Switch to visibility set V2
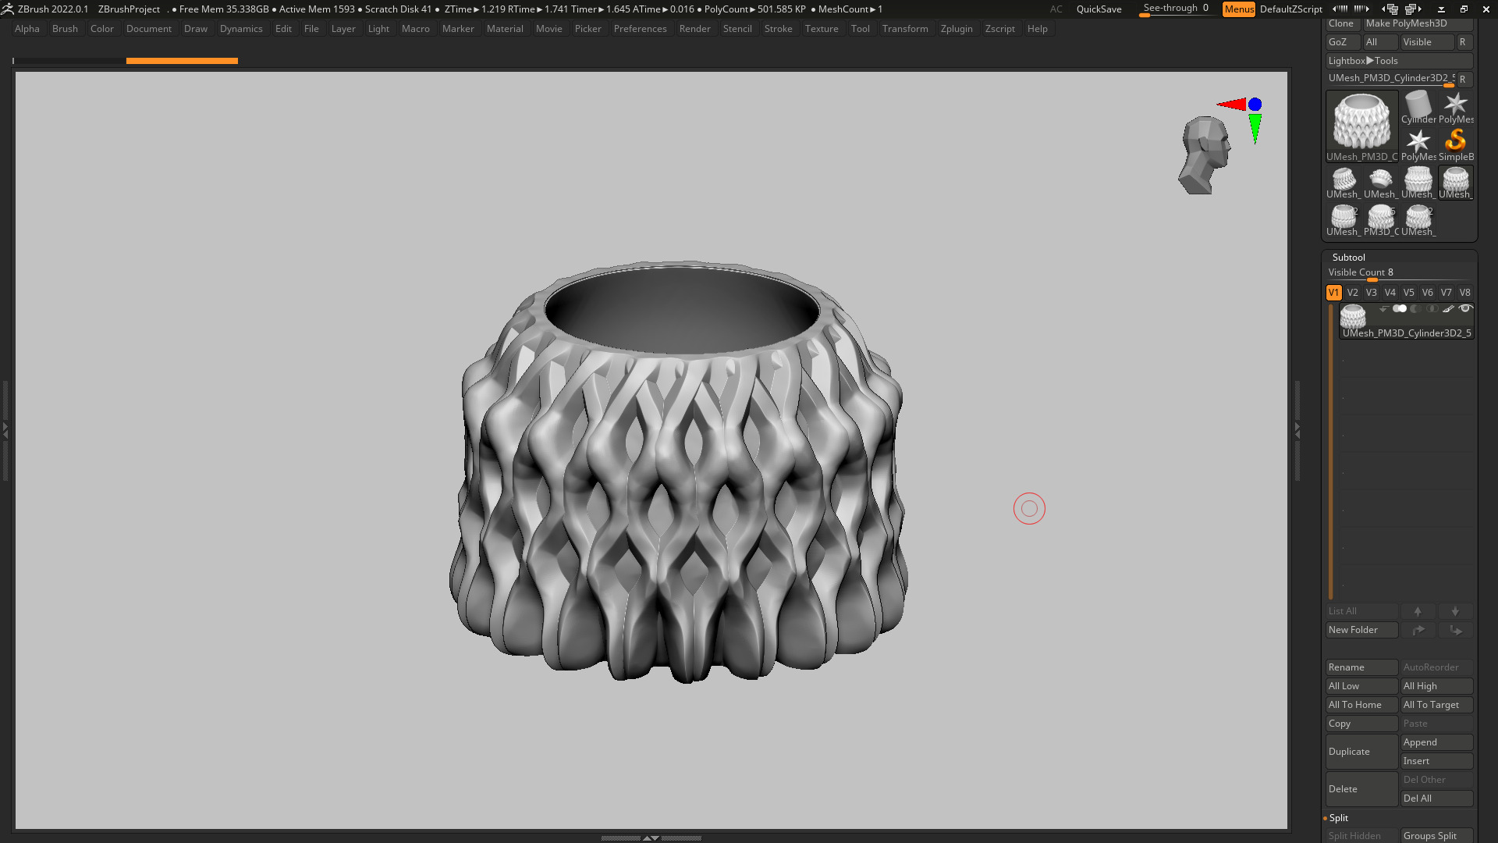Viewport: 1498px width, 843px height. 1352,293
